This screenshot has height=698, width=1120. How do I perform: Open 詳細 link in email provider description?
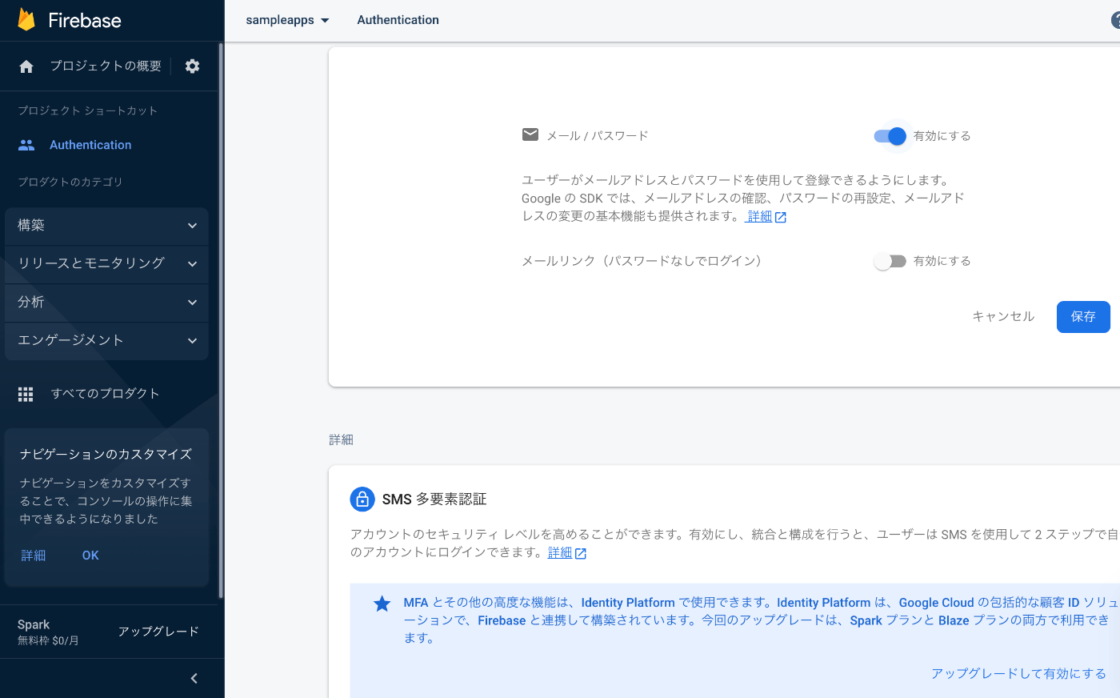(x=759, y=217)
